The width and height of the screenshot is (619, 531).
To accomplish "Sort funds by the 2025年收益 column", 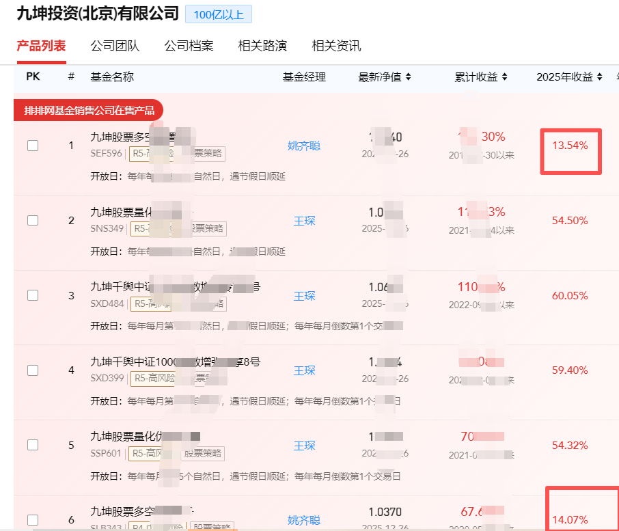I will tap(599, 77).
